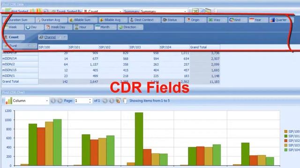
Task: Click the grand total cell 11,183
Action: point(205,82)
